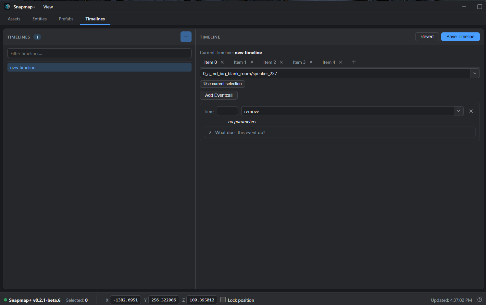This screenshot has height=305, width=486.
Task: Open the help icon in status bar
Action: 480,300
